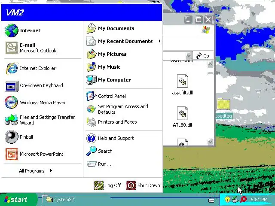
Task: Click the 6:51 PM taskbar clock
Action: pyautogui.click(x=259, y=200)
